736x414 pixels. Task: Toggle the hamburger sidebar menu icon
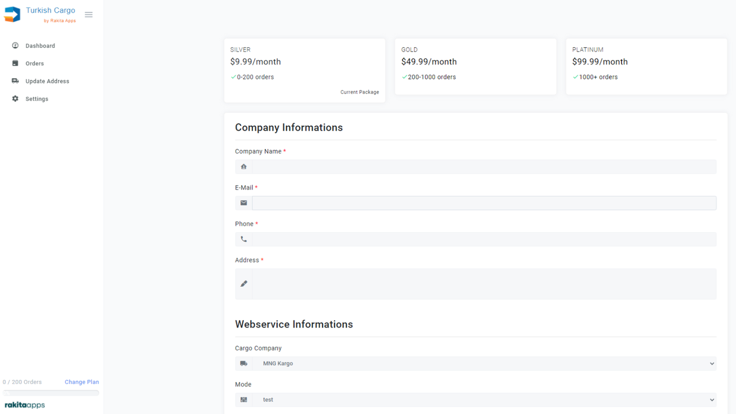(x=89, y=15)
